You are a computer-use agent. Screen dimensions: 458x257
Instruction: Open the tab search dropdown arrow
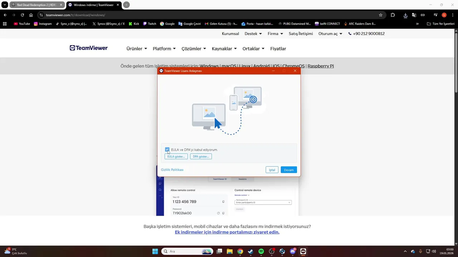pos(4,5)
